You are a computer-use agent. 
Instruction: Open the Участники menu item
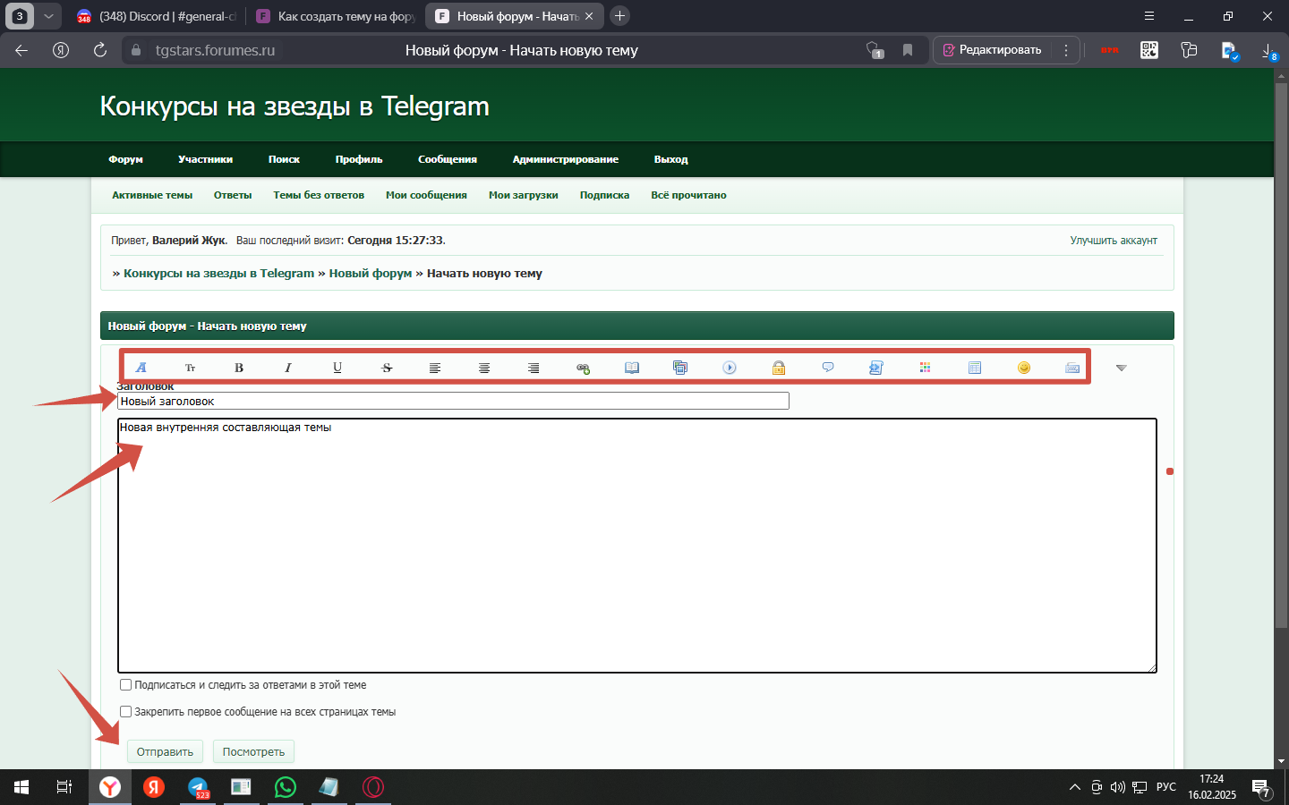pos(205,159)
